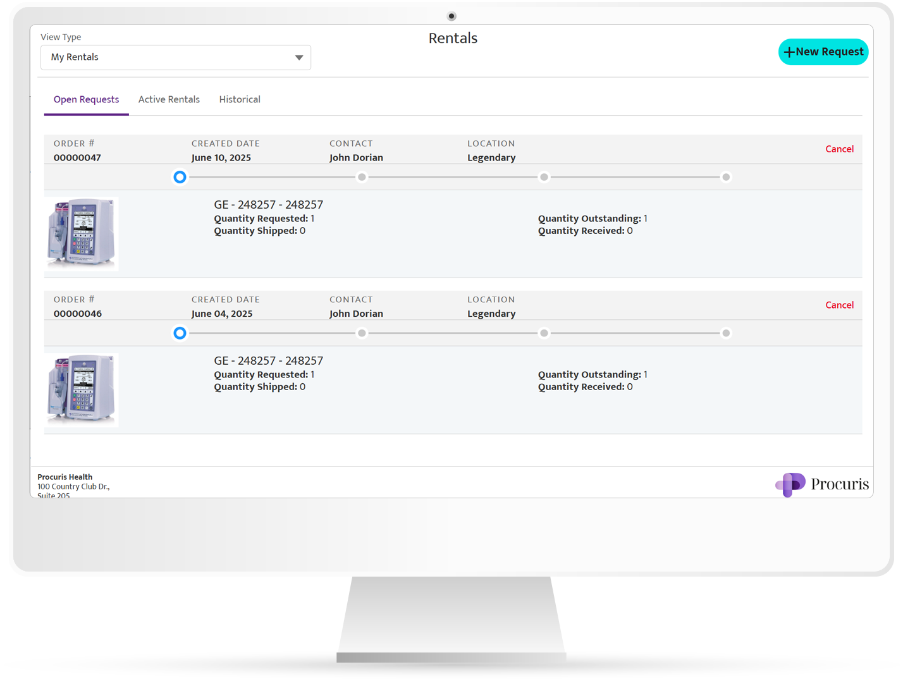This screenshot has width=903, height=686.
Task: Click the Procuris logo in the footer
Action: (x=821, y=484)
